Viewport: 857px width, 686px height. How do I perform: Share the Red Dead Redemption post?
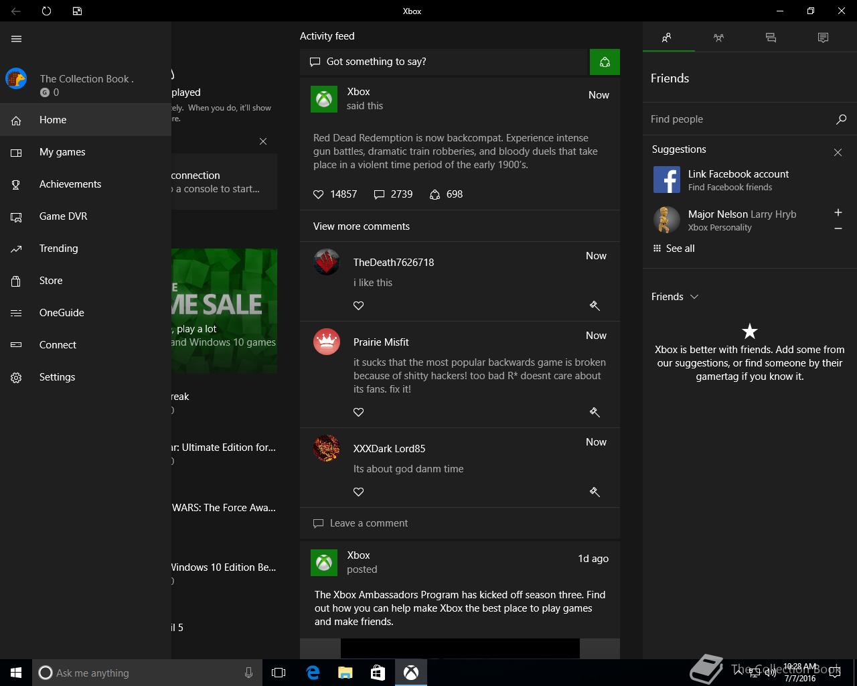[x=446, y=194]
